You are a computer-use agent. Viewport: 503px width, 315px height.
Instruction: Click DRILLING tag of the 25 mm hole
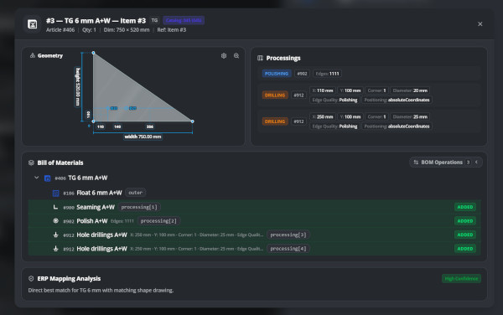coord(275,121)
